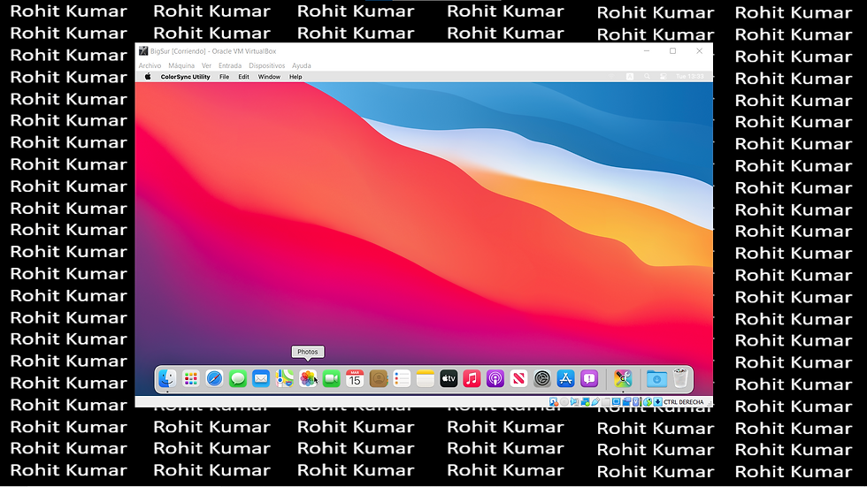Click VirtualBox keyboard capture arrow icon
This screenshot has height=487, width=867.
click(x=657, y=402)
